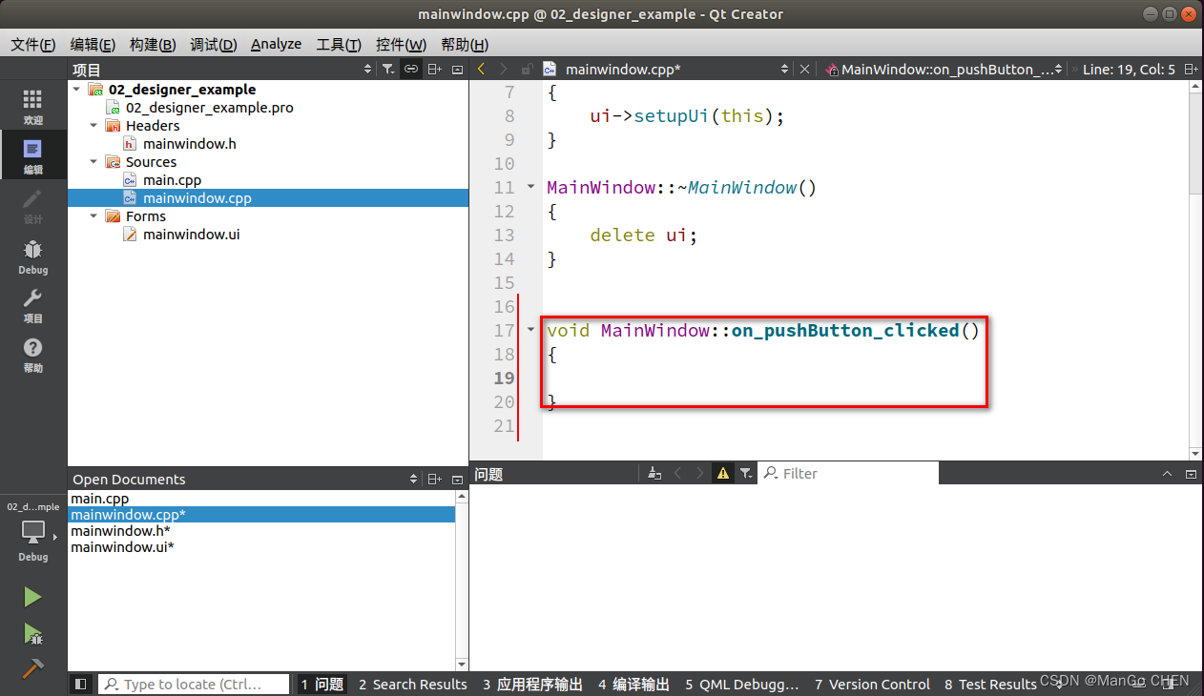
Task: Open Debug mode with the bug icon
Action: pyautogui.click(x=32, y=256)
